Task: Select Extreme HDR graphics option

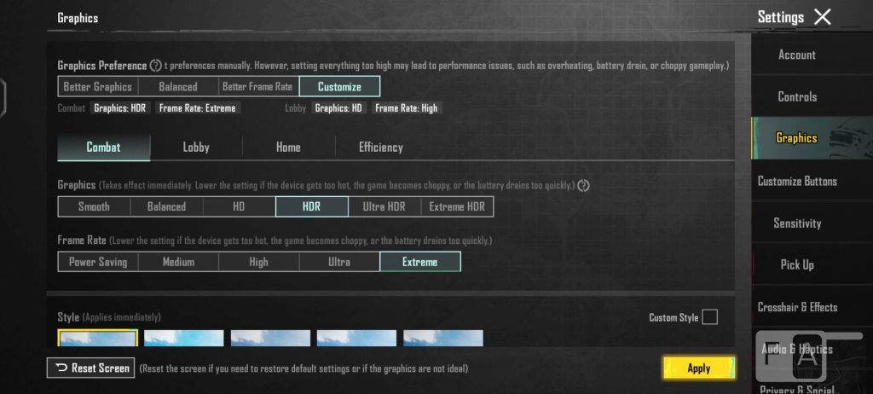Action: (x=458, y=206)
